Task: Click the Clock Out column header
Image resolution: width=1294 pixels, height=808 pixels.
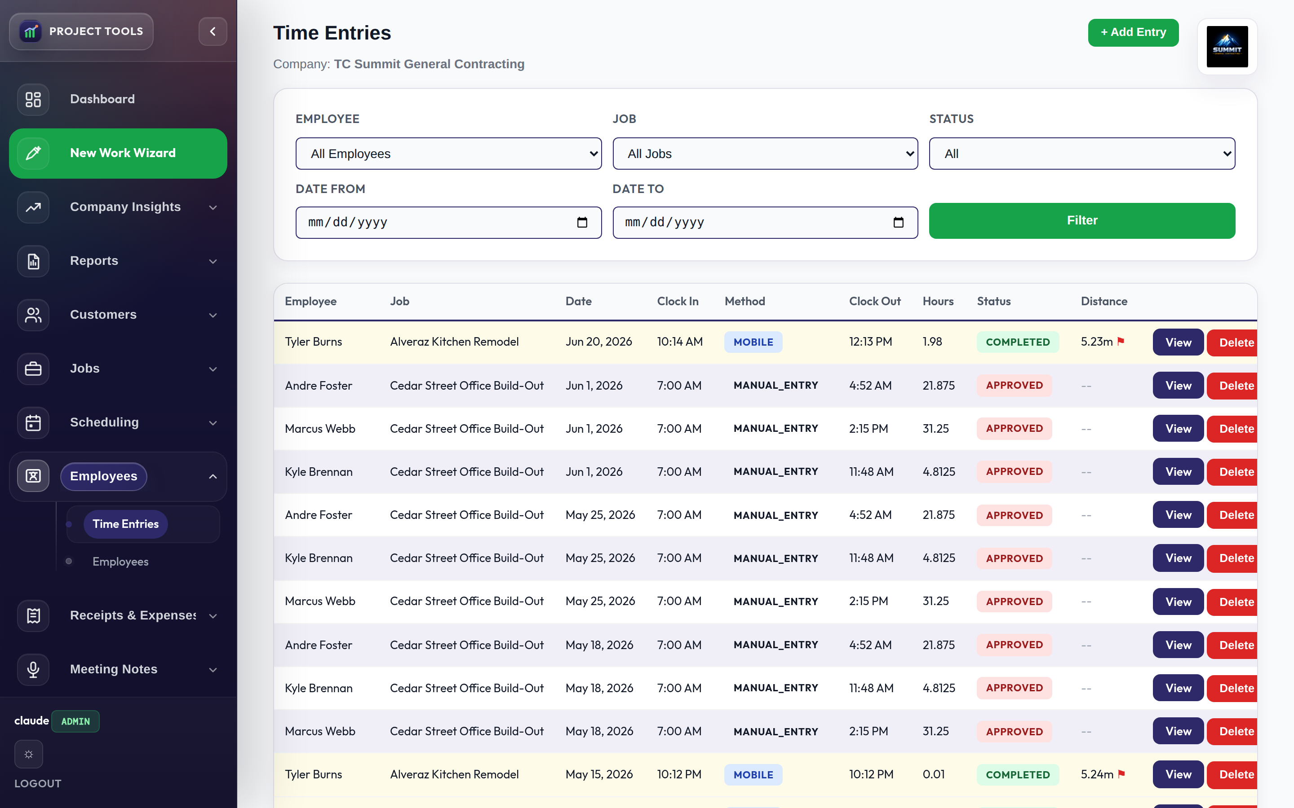Action: point(875,301)
